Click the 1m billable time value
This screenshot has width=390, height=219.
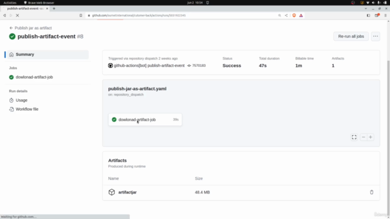click(x=299, y=66)
